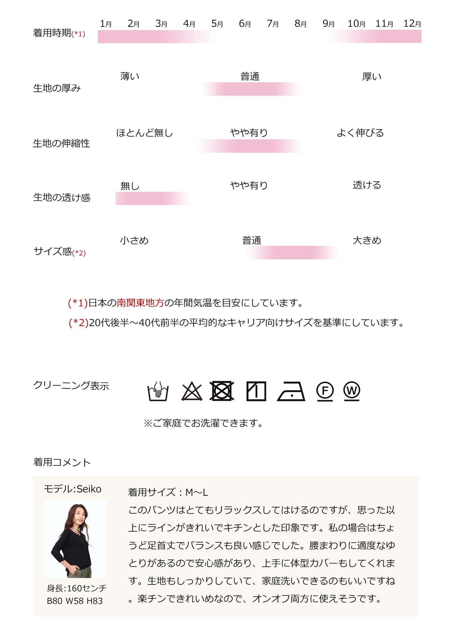Click the red 南関東地方 text
Viewport: 452px width, 629px height.
(140, 303)
